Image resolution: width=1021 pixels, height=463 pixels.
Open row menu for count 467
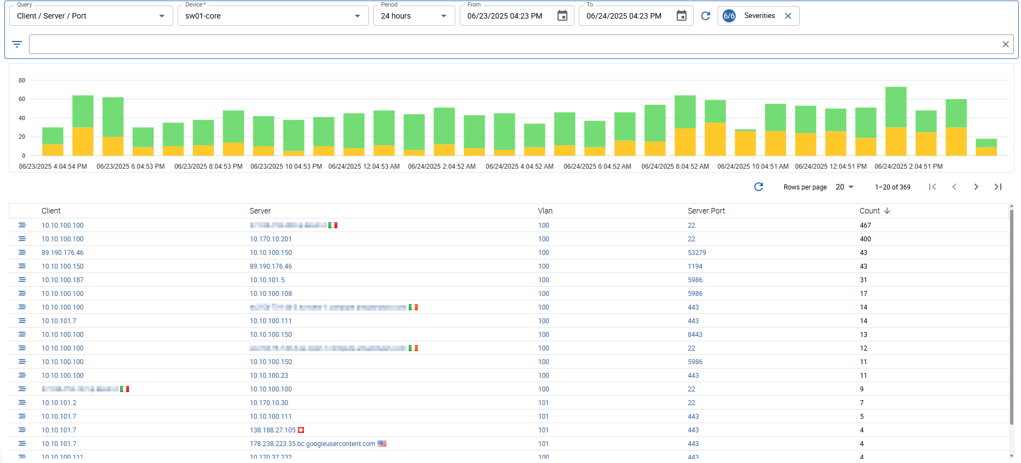tap(22, 225)
